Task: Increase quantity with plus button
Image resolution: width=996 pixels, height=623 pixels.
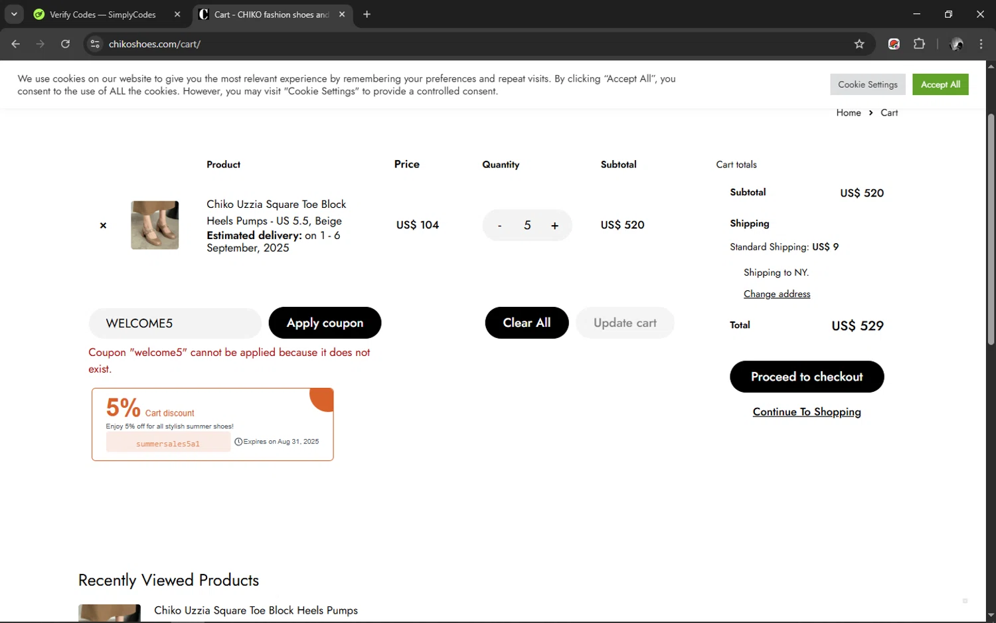Action: (554, 226)
